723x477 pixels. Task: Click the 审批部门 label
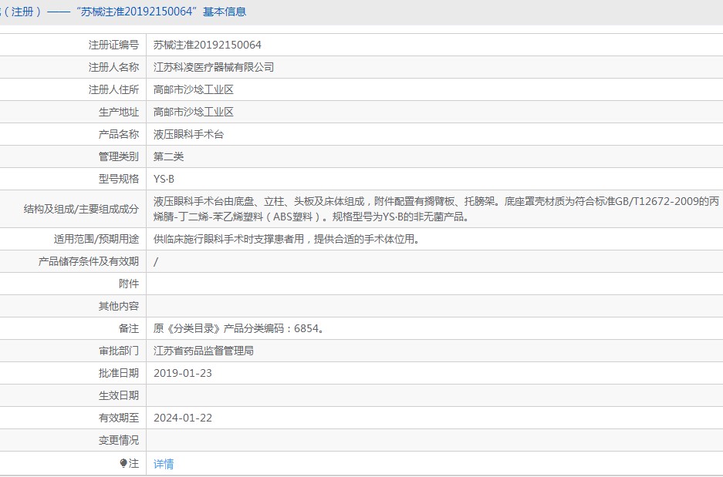point(119,351)
